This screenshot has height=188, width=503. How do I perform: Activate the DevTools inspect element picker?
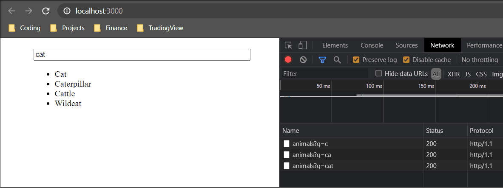pos(288,45)
